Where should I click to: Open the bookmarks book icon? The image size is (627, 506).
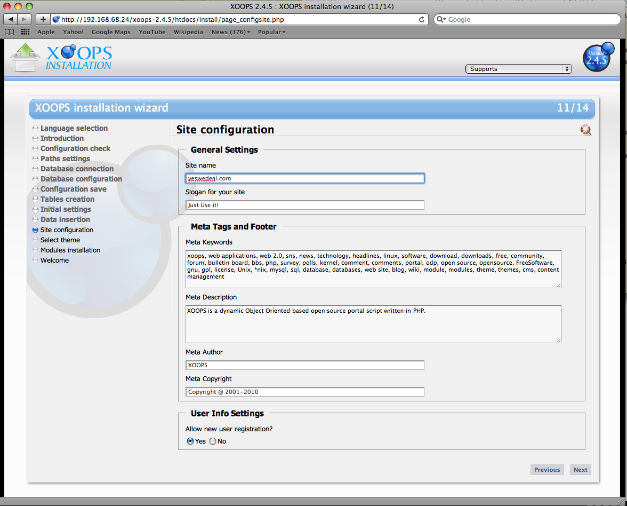click(9, 32)
